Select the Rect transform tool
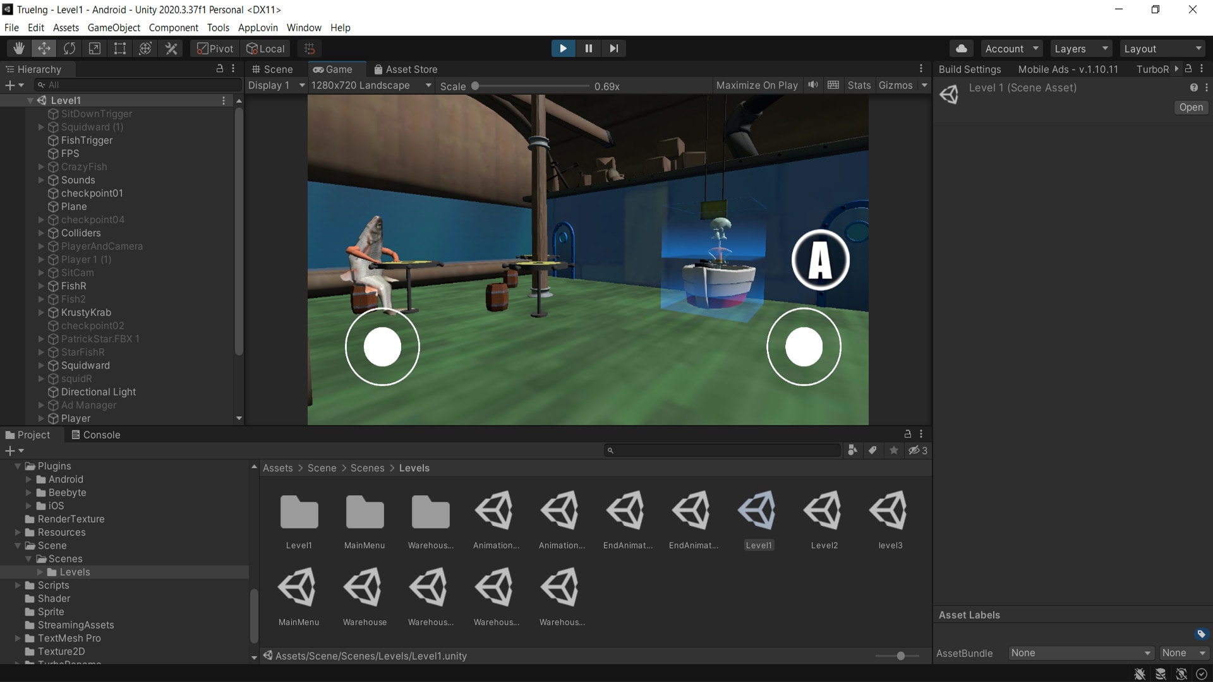This screenshot has width=1213, height=682. pyautogui.click(x=120, y=49)
